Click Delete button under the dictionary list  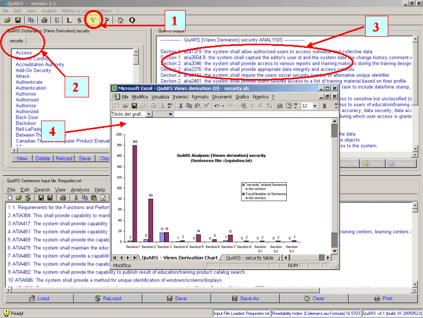(43, 158)
